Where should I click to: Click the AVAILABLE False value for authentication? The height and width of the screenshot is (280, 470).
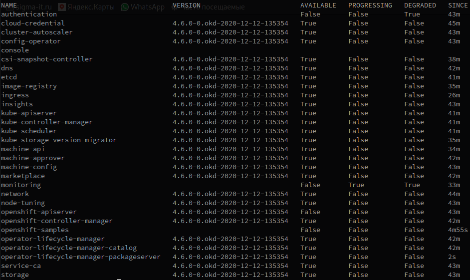310,14
